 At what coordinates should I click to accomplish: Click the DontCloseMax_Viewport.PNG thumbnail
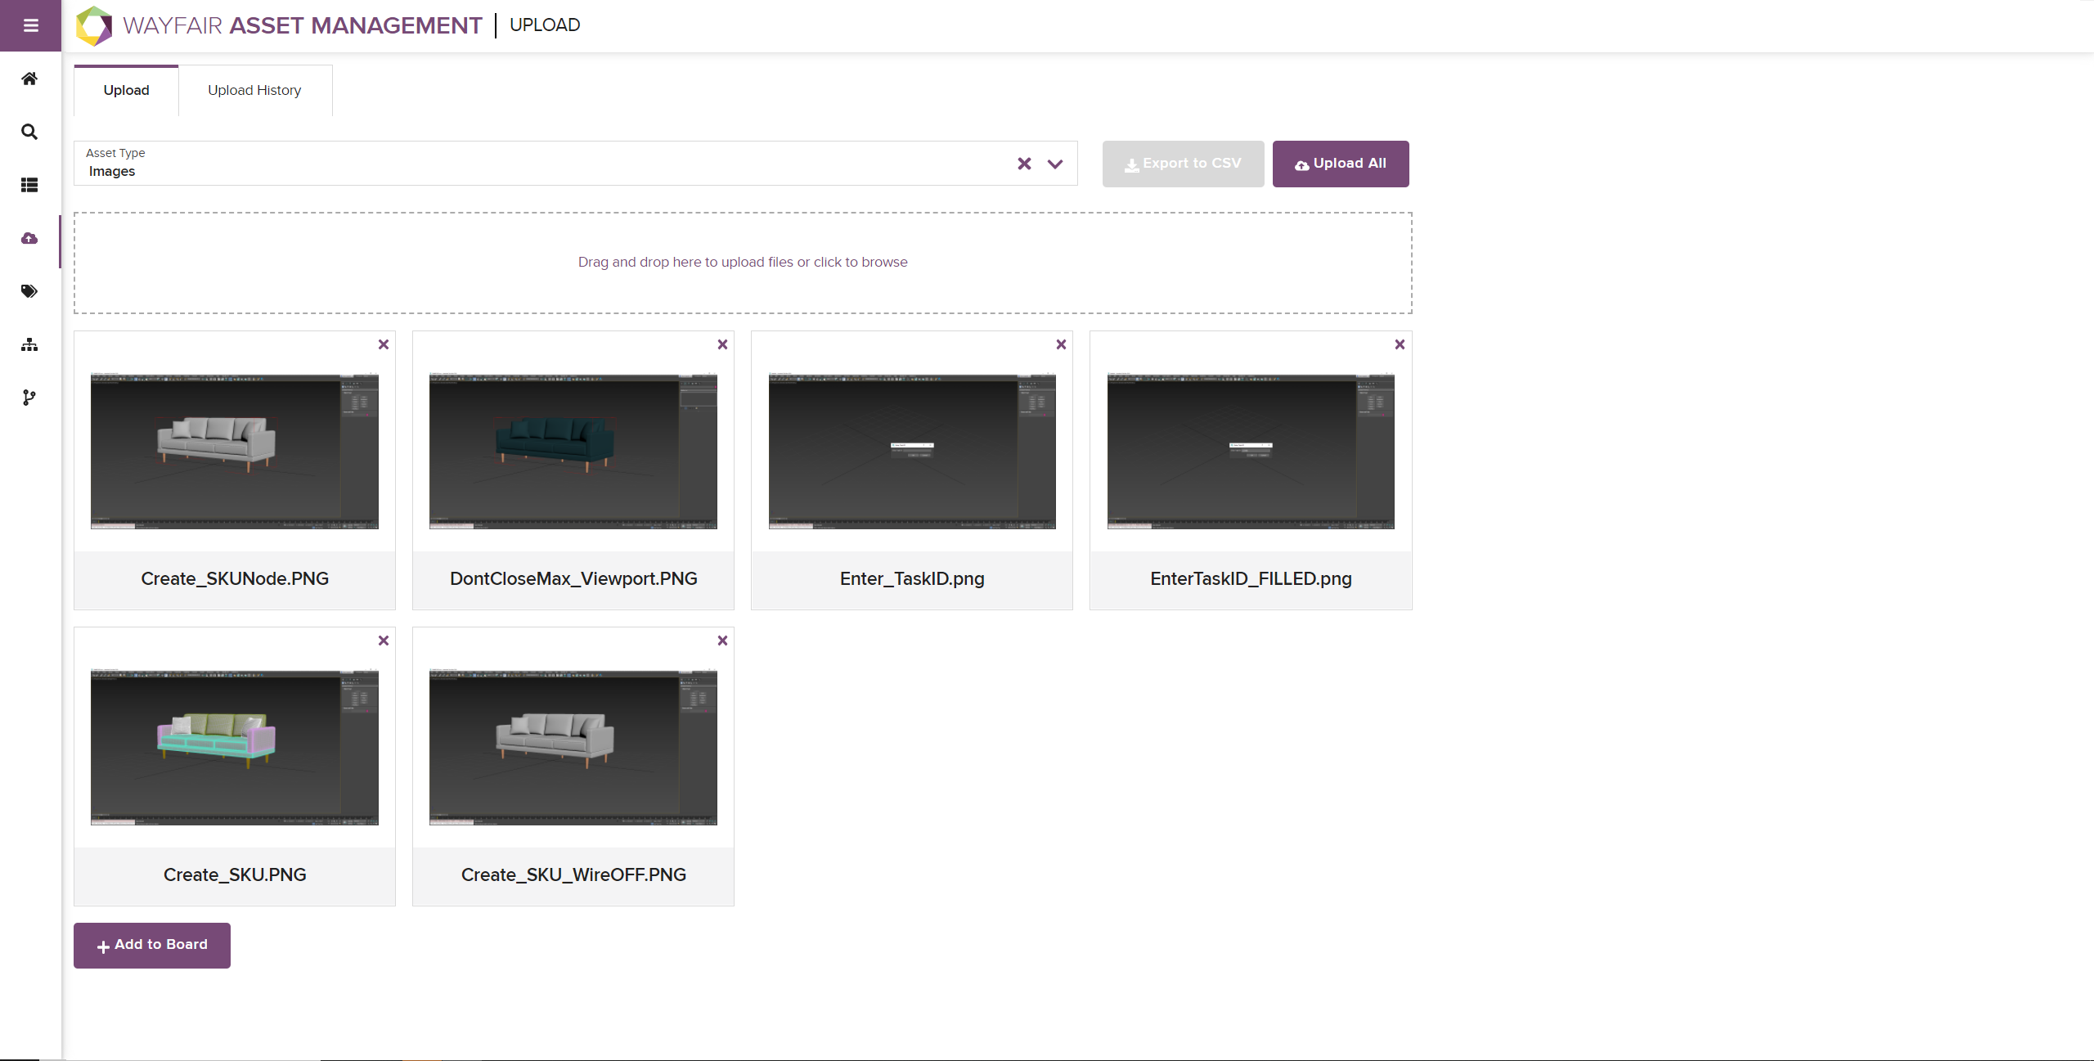click(573, 452)
